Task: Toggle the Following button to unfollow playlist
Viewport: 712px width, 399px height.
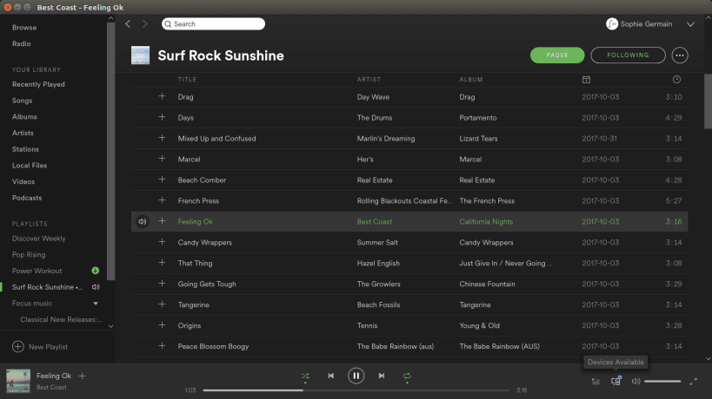Action: pyautogui.click(x=628, y=56)
